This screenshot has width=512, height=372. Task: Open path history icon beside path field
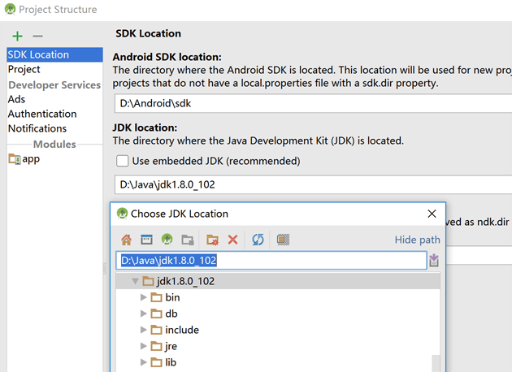pos(434,261)
